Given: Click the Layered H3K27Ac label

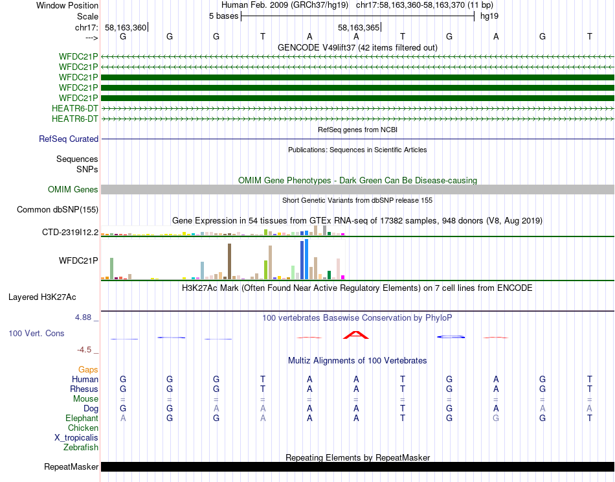Looking at the screenshot, I should [42, 297].
